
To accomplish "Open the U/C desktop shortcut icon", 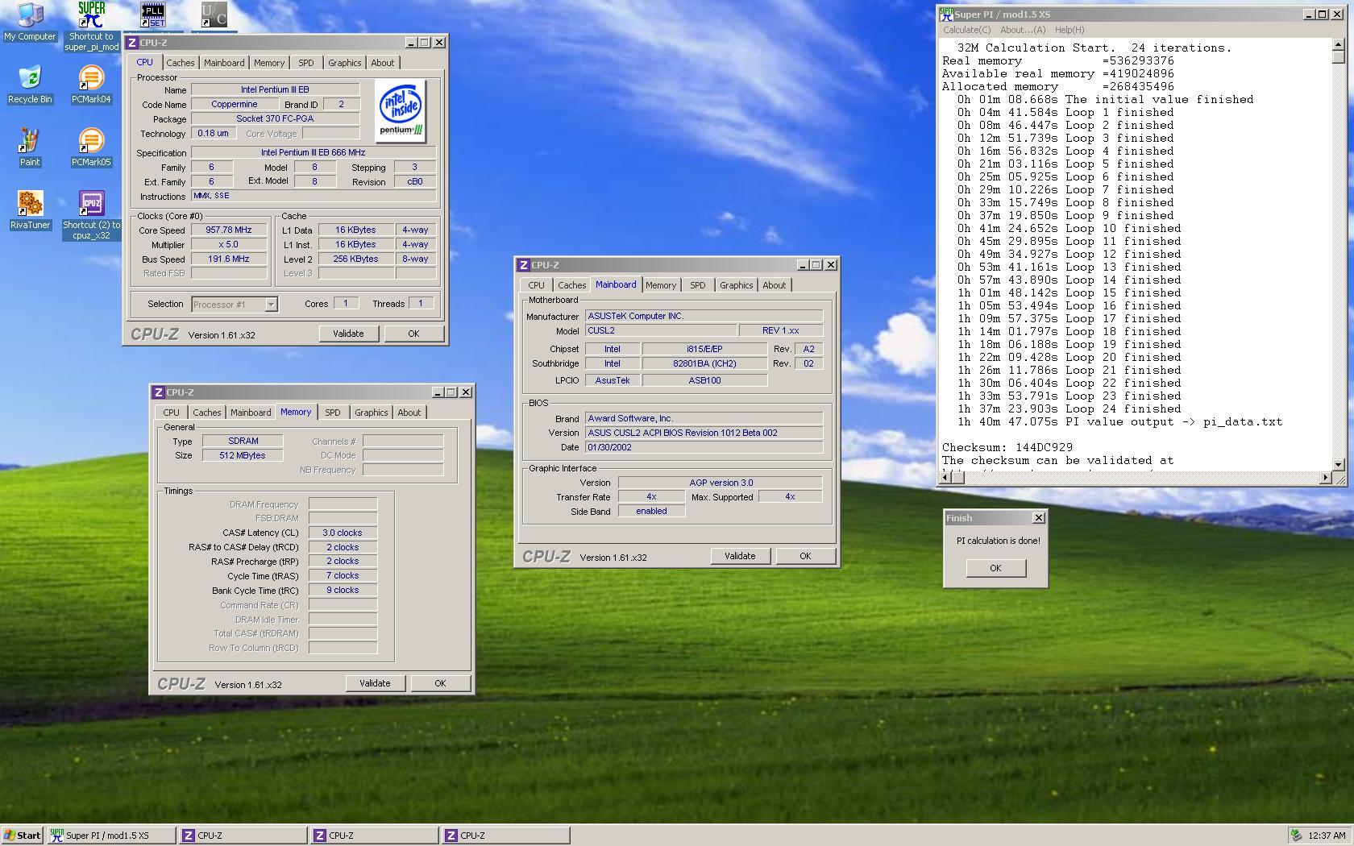I will tap(214, 14).
